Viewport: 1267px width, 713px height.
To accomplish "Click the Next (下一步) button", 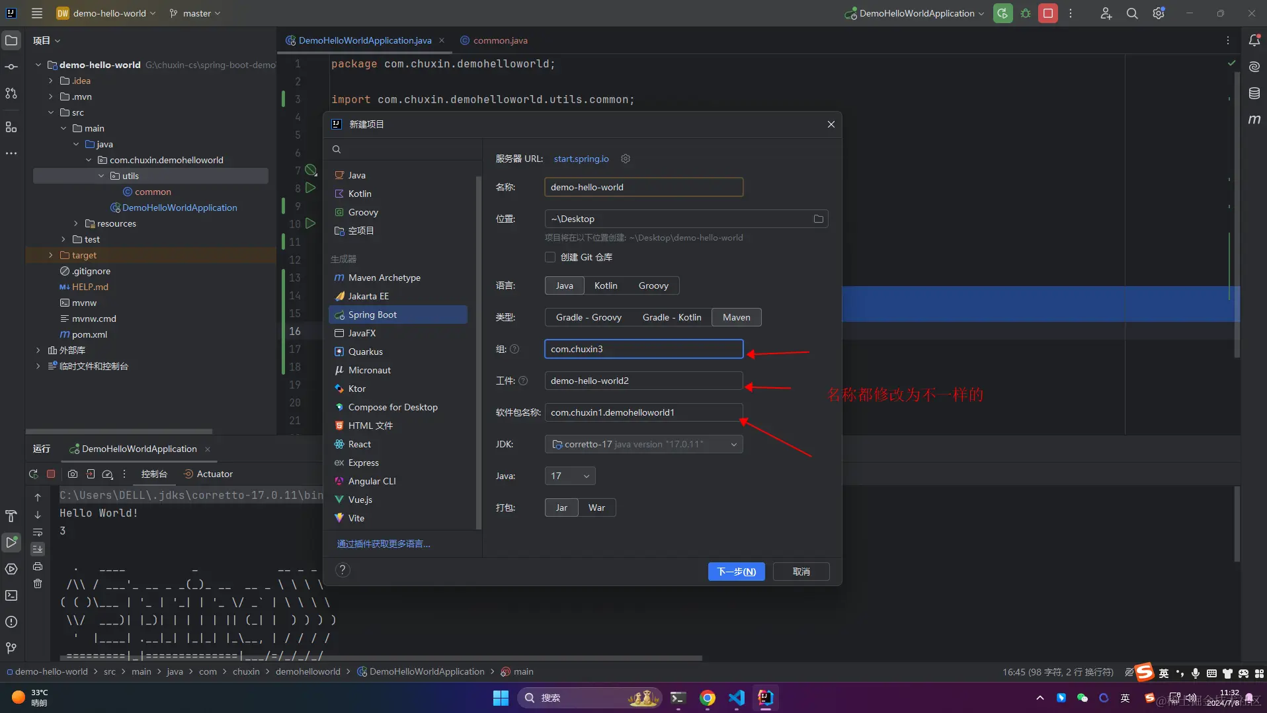I will pyautogui.click(x=736, y=572).
